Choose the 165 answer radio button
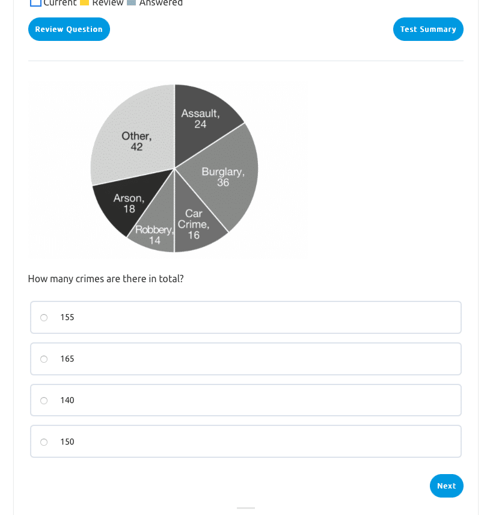 point(44,359)
